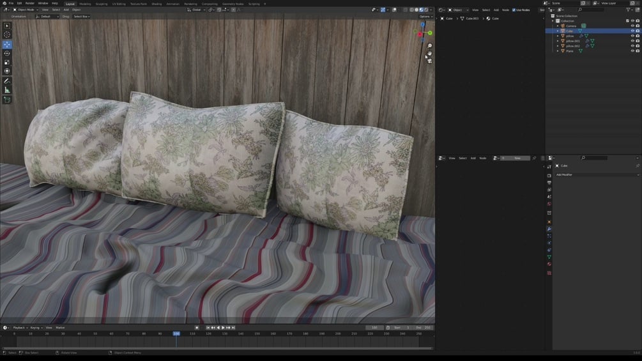Pick the Measure tool
Viewport: 642px width, 361px height.
click(x=7, y=90)
